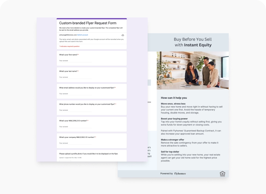Select the company NMLS/MLS ID answer field

[x=75, y=143]
